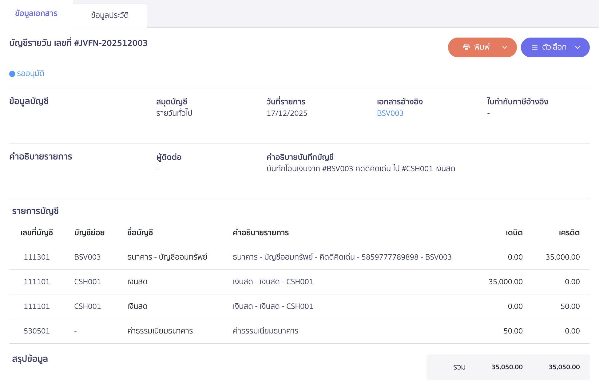Click the ตัวเลือก options button label
This screenshot has width=599, height=388.
(554, 47)
